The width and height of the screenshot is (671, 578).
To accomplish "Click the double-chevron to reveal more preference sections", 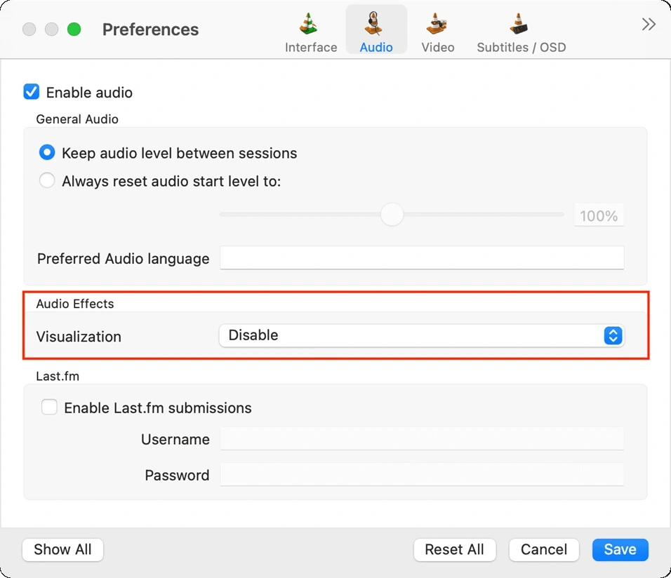I will pyautogui.click(x=648, y=23).
